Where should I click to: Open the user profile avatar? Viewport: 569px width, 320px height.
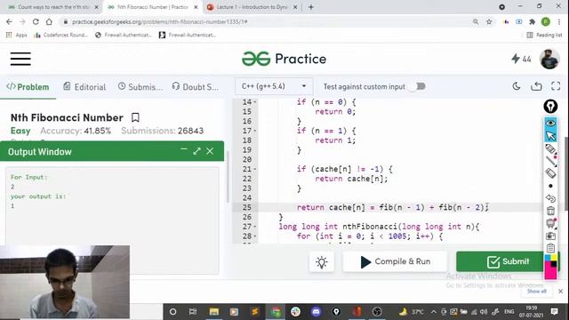tap(549, 59)
